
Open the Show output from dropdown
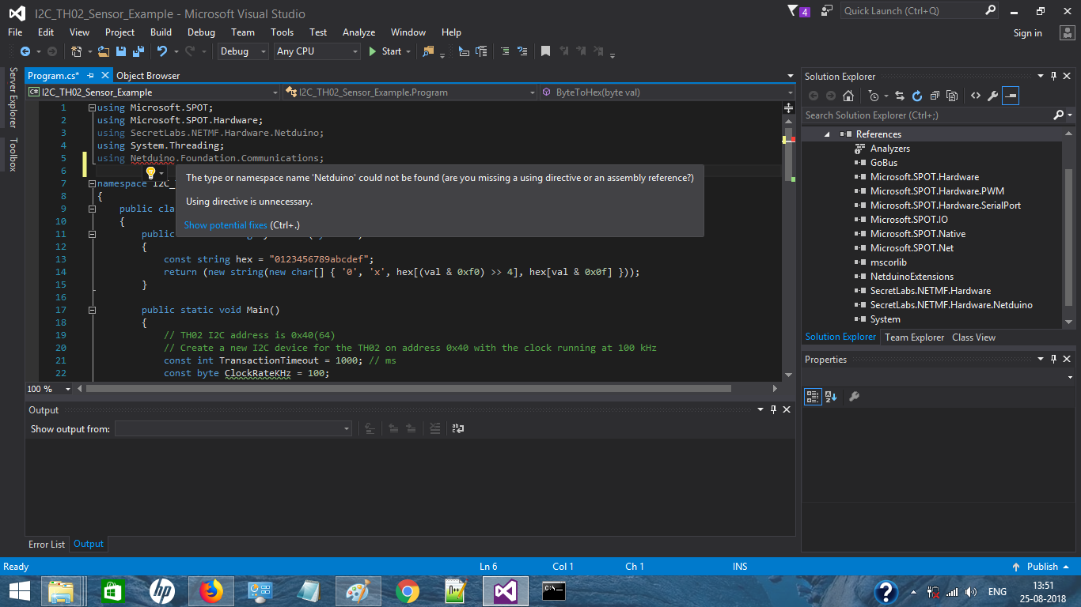[x=233, y=428]
